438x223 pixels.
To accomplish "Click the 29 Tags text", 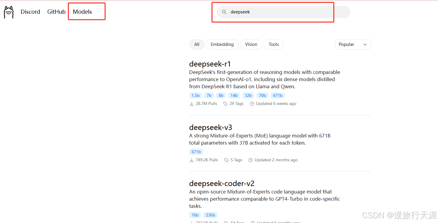I will [236, 104].
